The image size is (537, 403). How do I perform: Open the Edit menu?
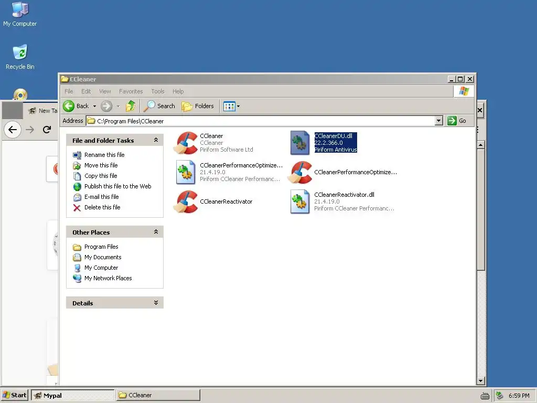point(86,91)
